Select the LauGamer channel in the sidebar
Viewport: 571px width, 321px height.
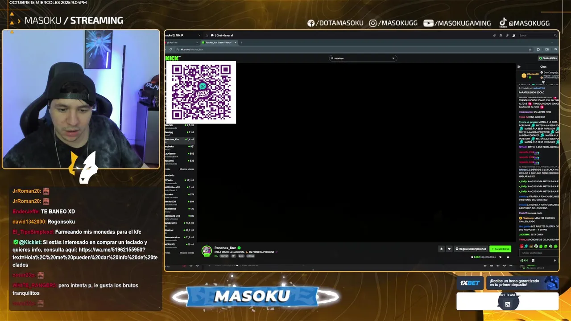179,154
